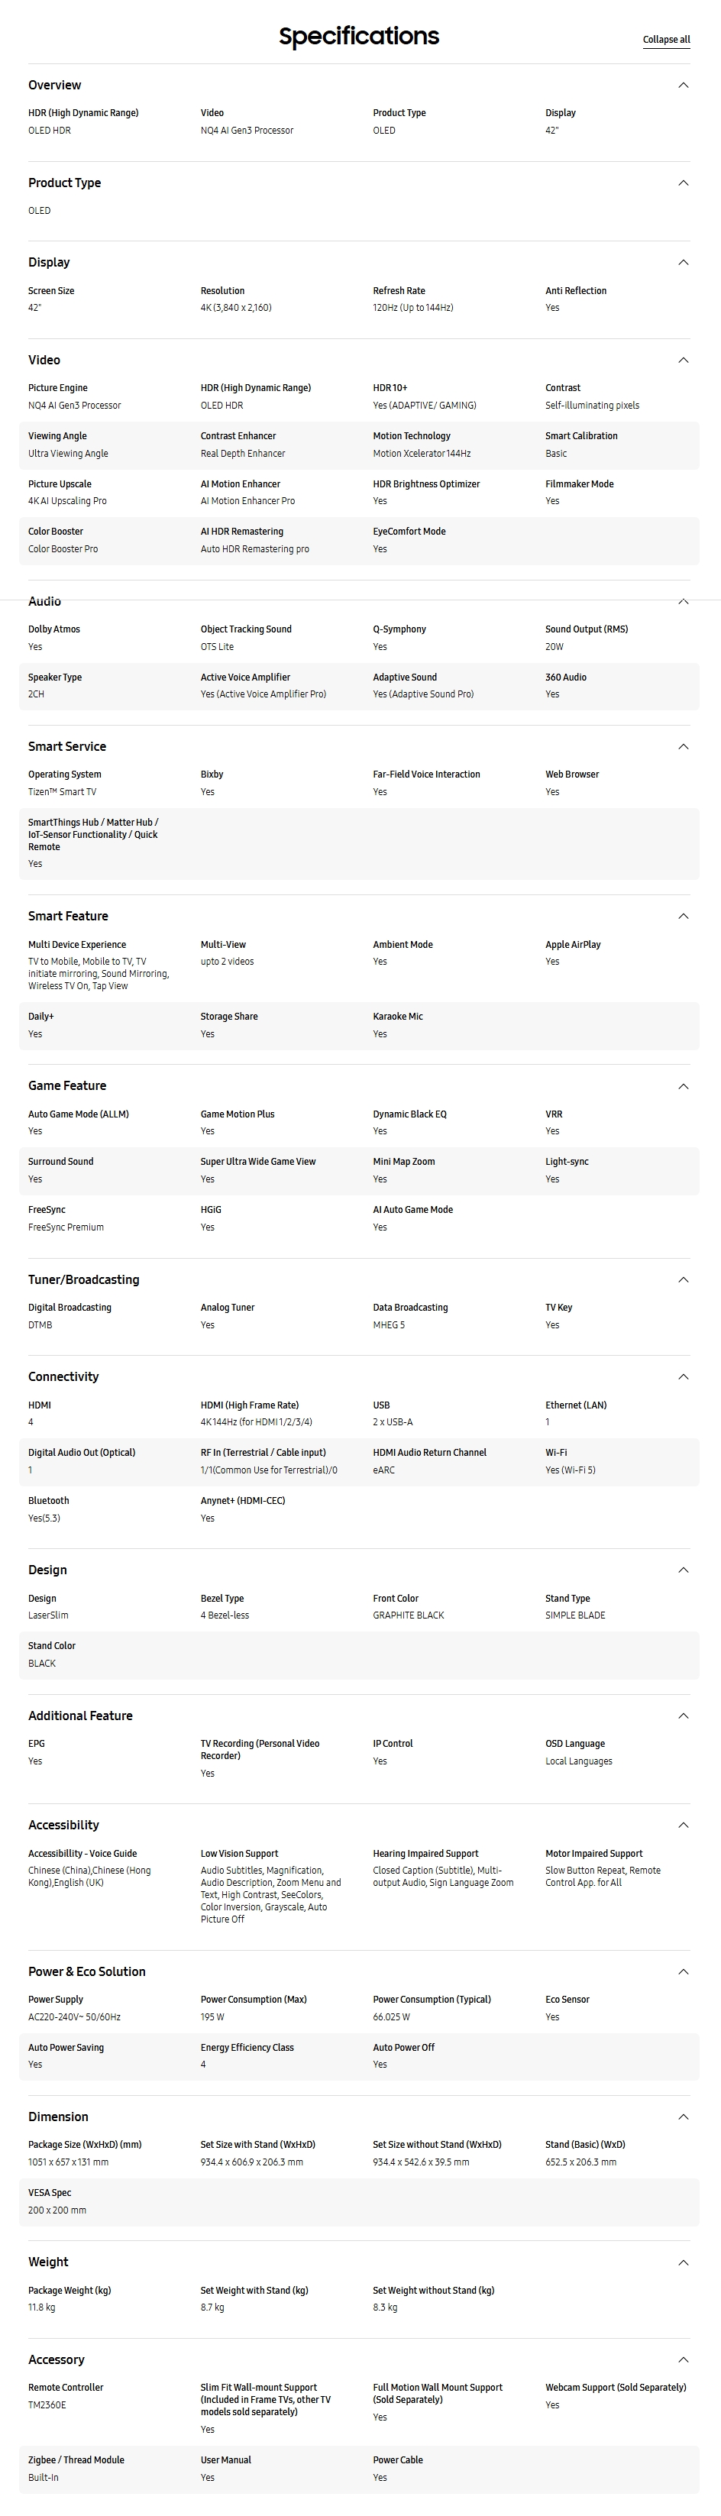
Task: Click the Collapse all link
Action: [666, 40]
